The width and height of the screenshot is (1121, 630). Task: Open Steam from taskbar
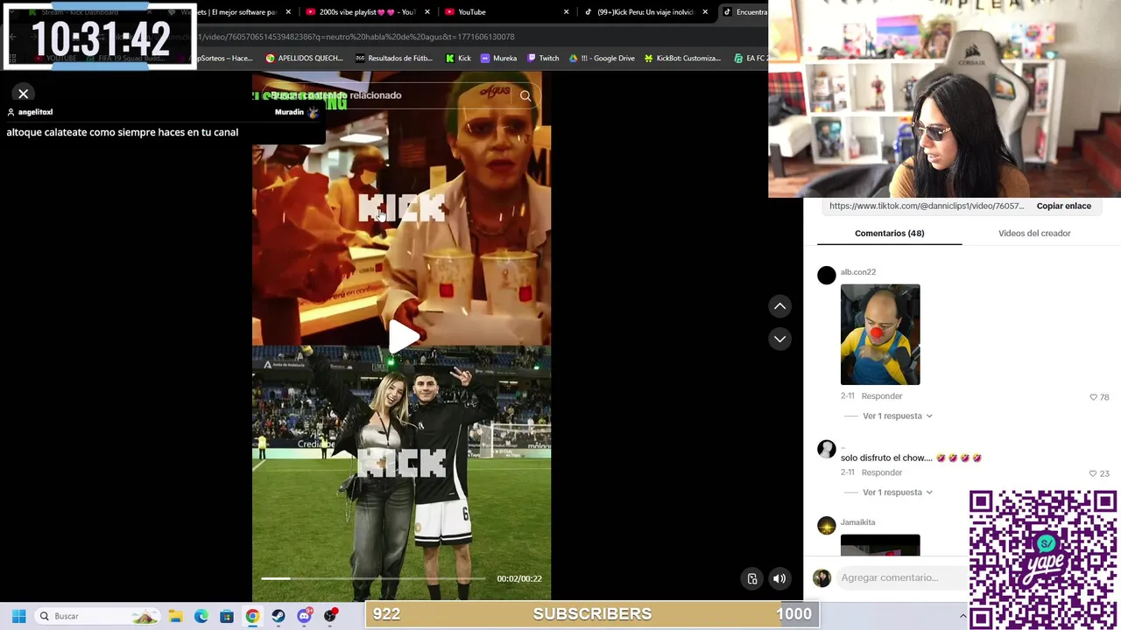(278, 616)
